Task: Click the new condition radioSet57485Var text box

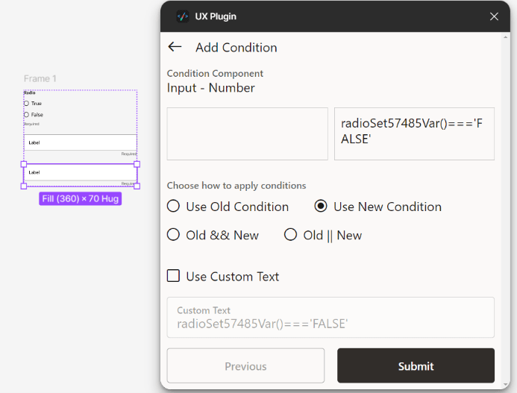Action: 414,133
